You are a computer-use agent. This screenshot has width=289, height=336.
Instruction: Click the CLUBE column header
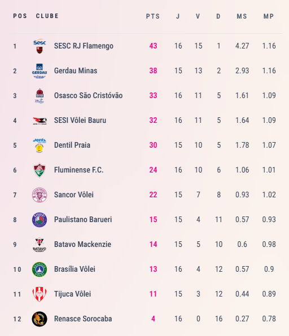(x=47, y=16)
